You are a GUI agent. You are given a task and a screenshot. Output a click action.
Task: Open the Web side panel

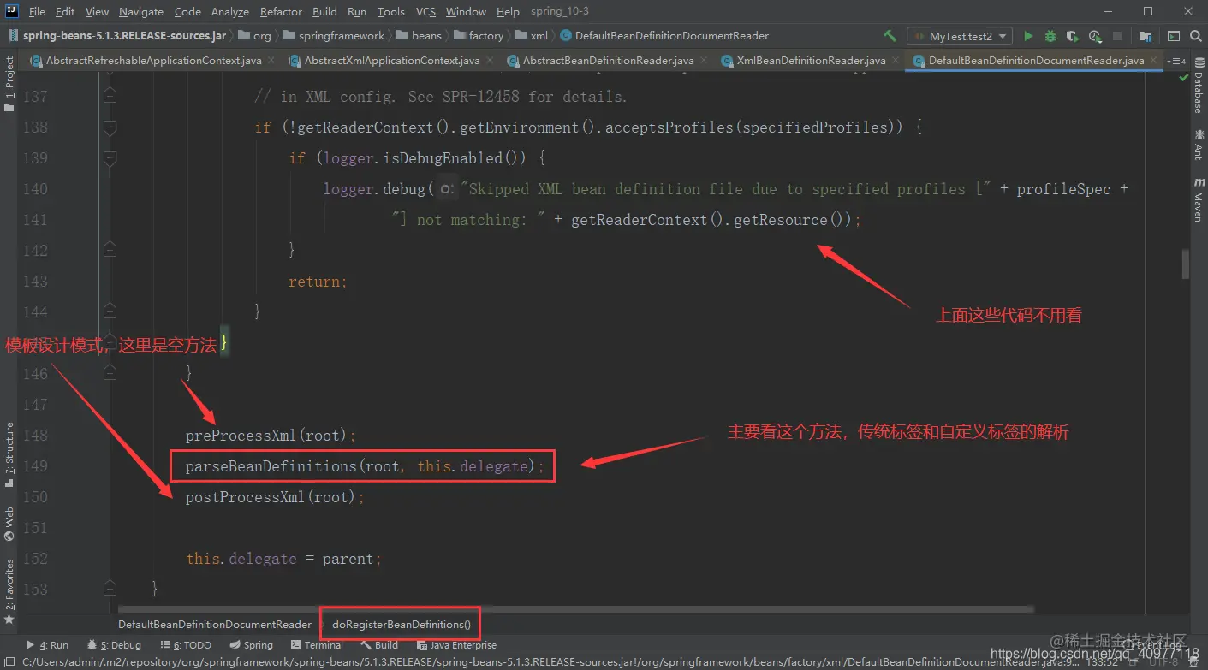(9, 525)
